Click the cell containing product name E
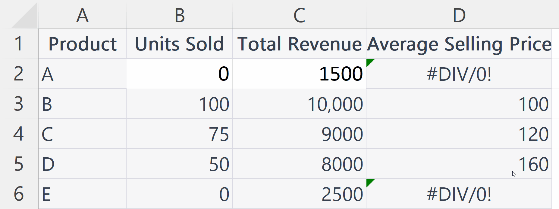This screenshot has width=559, height=209. (x=81, y=194)
